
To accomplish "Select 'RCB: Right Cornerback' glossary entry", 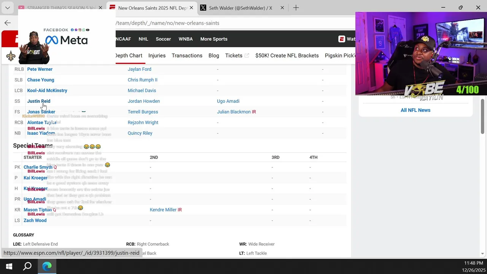I will pos(148,244).
